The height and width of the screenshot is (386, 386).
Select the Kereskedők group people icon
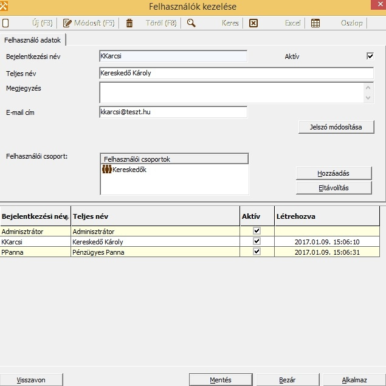pyautogui.click(x=106, y=170)
